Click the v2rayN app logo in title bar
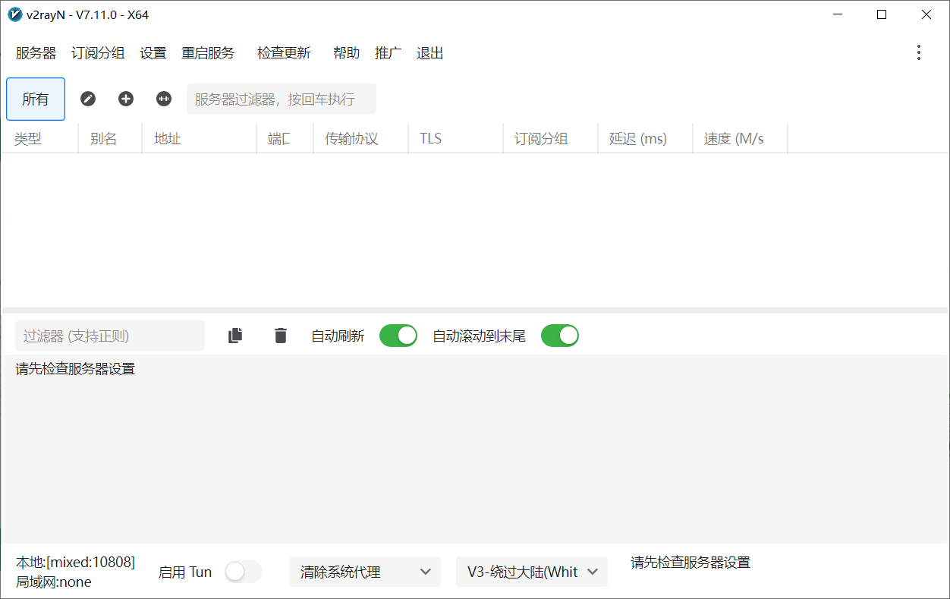The width and height of the screenshot is (950, 599). click(14, 14)
